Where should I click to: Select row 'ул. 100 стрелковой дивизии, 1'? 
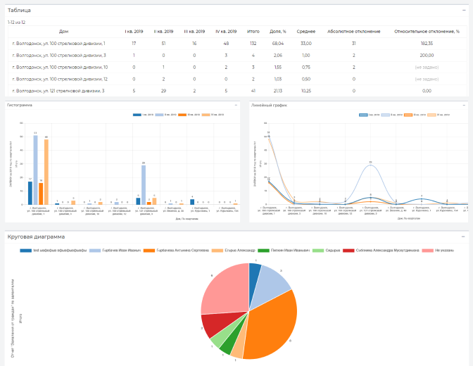[237, 44]
